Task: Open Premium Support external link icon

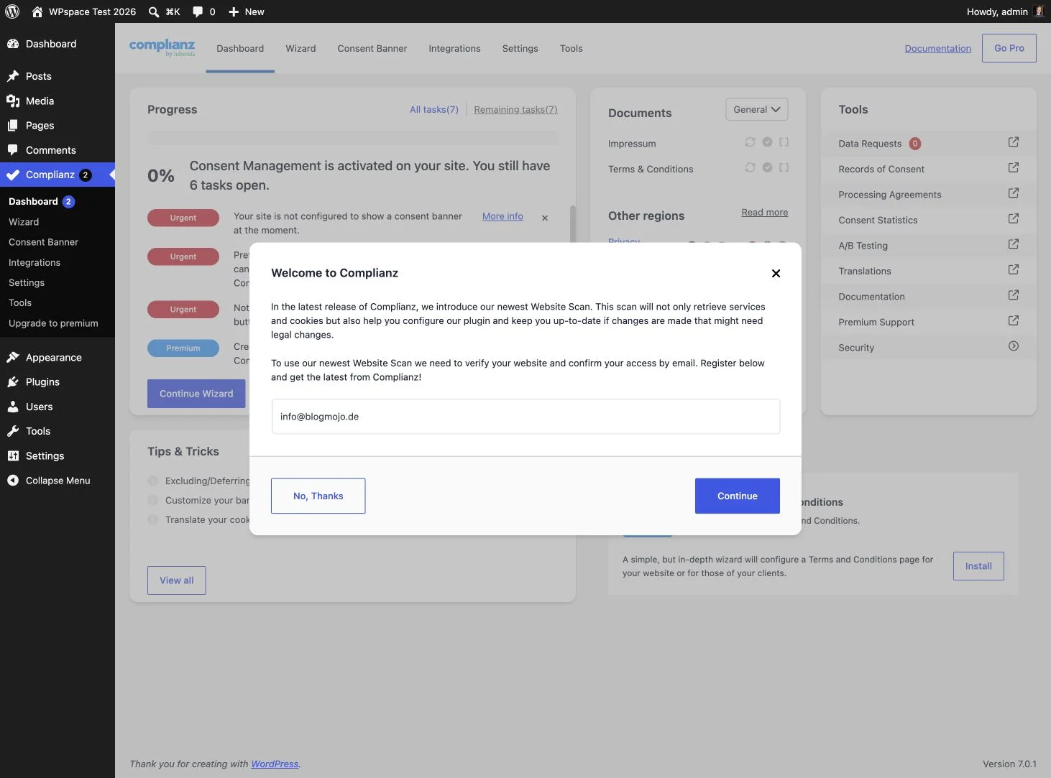Action: click(x=1014, y=320)
